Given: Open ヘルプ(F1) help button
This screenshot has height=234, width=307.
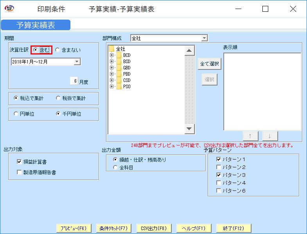Looking at the screenshot, I should tap(194, 228).
